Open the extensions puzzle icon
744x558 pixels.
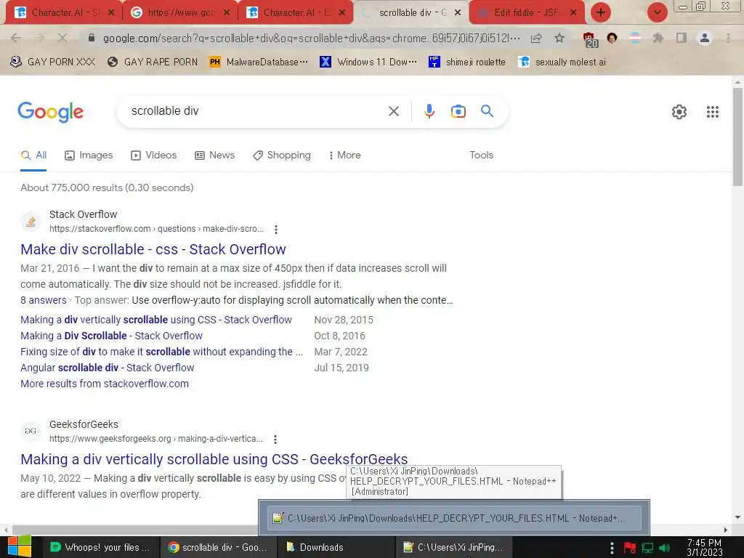pos(658,38)
